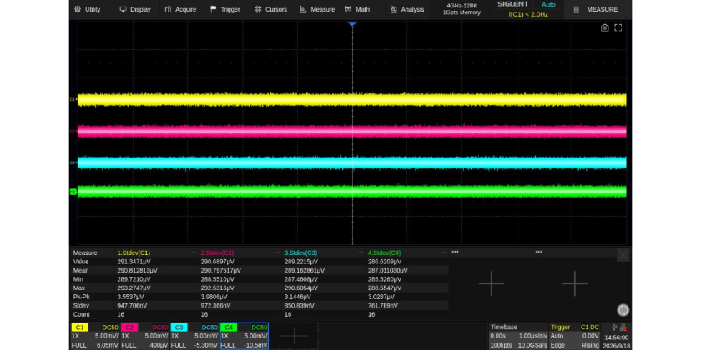
Task: Click the C3 min 287.4608µV
Action: point(300,279)
